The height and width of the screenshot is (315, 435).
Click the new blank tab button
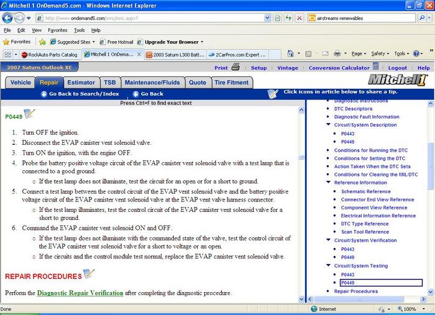(275, 55)
